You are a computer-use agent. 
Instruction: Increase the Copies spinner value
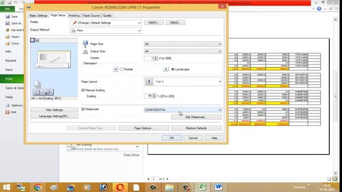click(x=156, y=57)
